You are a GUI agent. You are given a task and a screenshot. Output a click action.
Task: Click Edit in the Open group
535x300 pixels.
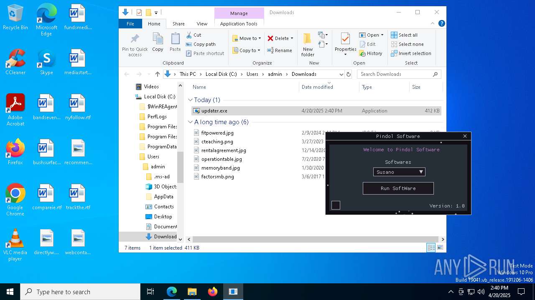click(367, 44)
